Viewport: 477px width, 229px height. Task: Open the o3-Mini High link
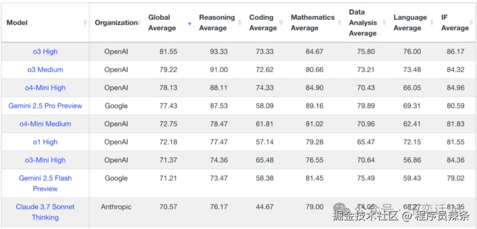[x=45, y=160]
